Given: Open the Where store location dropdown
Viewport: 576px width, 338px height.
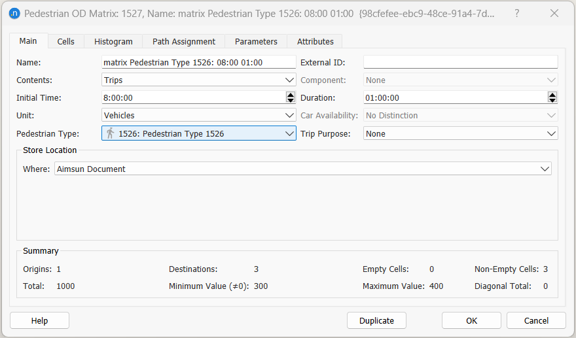Looking at the screenshot, I should 545,169.
